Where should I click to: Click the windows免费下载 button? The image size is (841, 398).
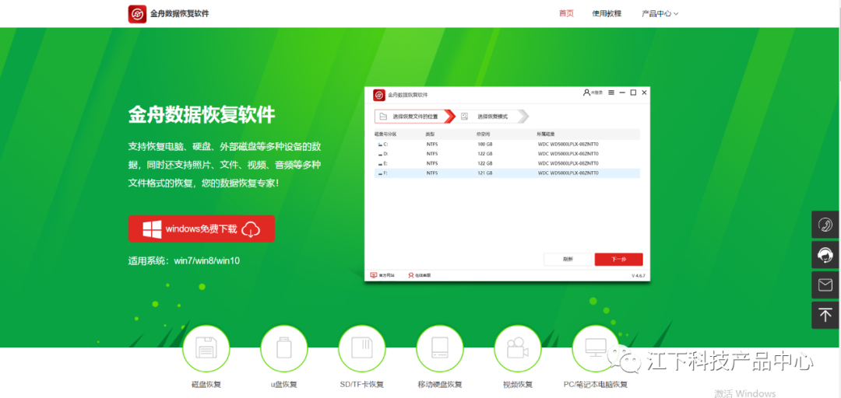pyautogui.click(x=201, y=229)
